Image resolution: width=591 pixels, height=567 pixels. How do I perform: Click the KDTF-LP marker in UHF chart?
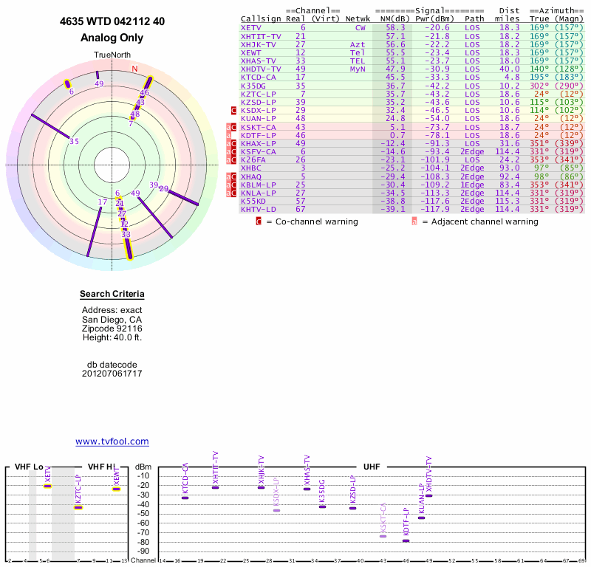click(406, 540)
